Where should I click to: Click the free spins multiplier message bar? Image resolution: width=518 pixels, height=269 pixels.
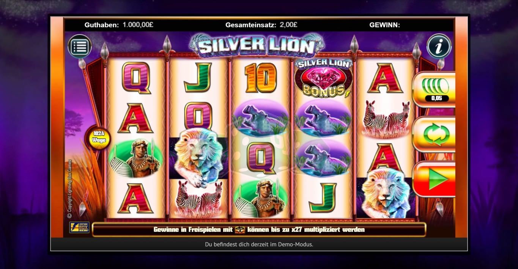(x=259, y=230)
